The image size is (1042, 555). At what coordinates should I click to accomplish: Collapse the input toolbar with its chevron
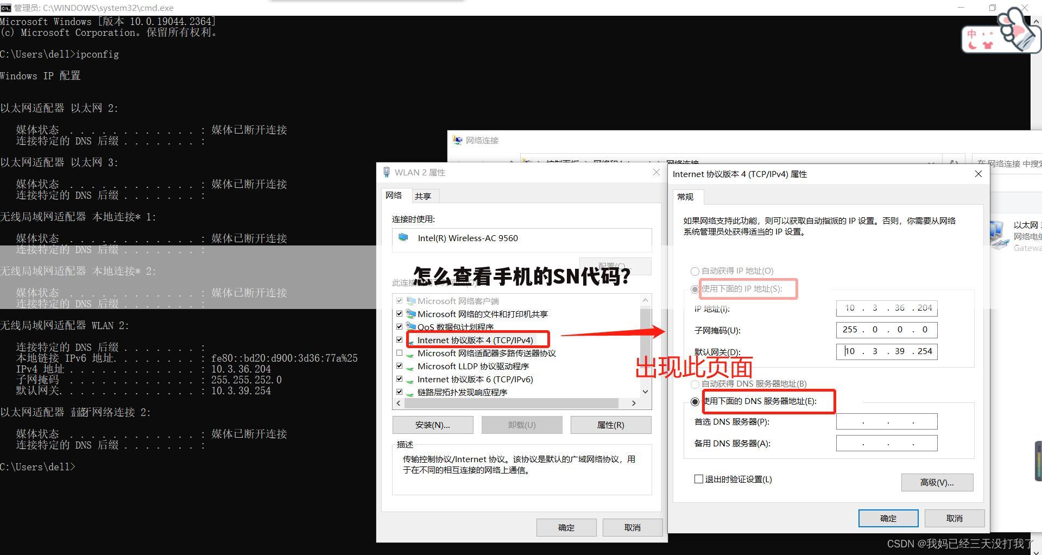1036,21
